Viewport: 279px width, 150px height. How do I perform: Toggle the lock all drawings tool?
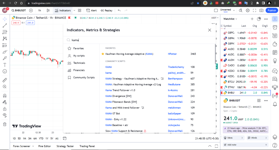(x=5, y=109)
